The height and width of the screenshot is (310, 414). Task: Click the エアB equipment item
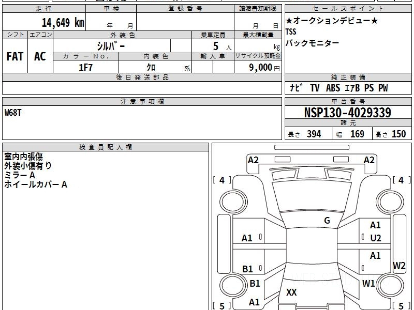352,88
